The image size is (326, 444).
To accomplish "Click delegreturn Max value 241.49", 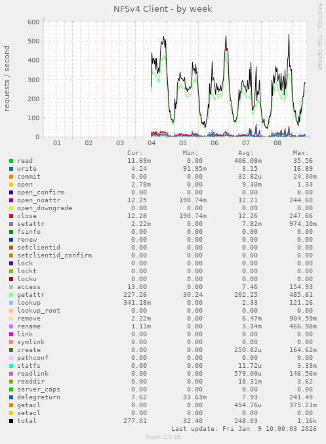I will click(301, 397).
